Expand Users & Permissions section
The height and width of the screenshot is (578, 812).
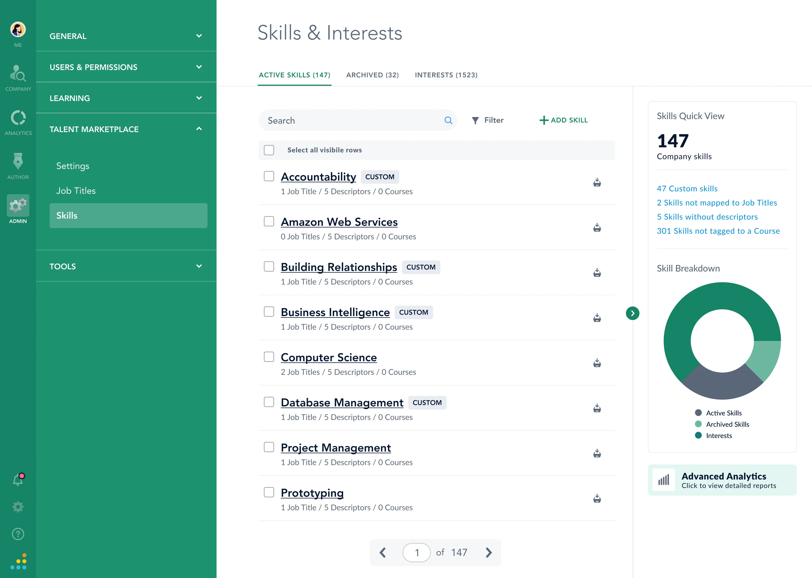point(126,67)
